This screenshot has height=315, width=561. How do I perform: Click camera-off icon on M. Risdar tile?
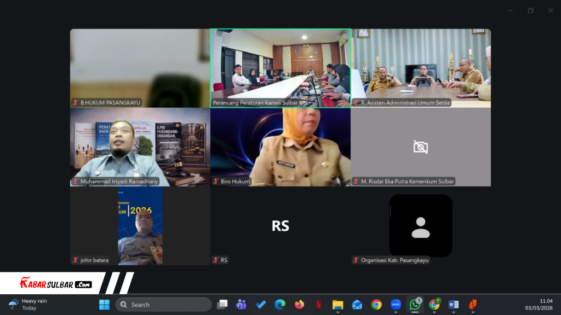click(420, 147)
